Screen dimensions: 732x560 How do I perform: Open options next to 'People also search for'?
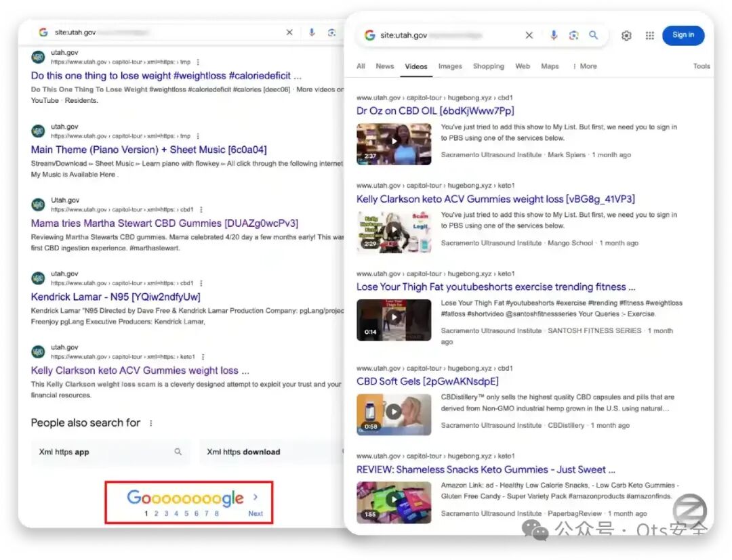coord(150,423)
